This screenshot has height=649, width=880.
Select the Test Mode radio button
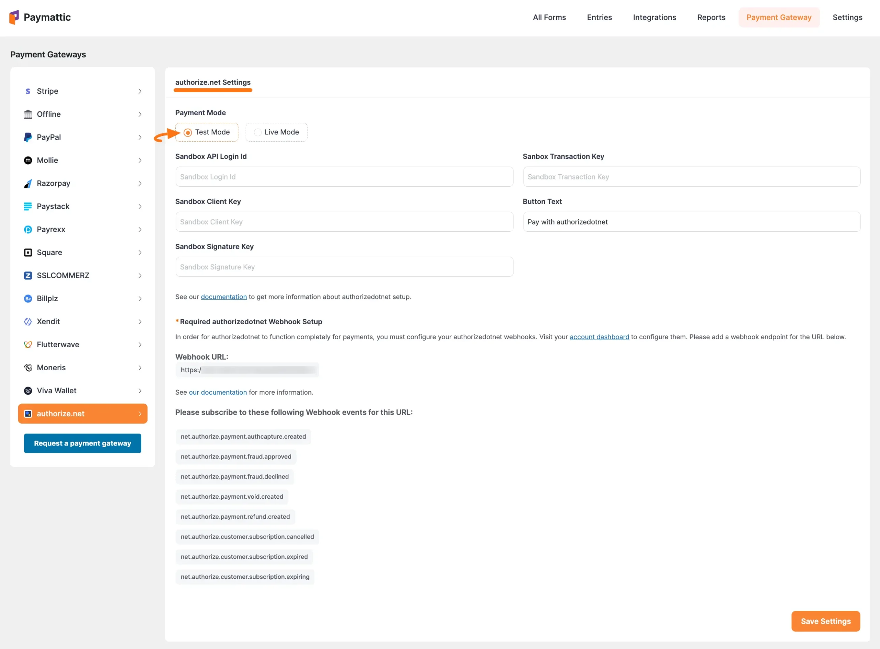coord(188,132)
